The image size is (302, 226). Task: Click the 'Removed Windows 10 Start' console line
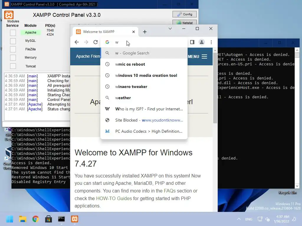[40, 167]
